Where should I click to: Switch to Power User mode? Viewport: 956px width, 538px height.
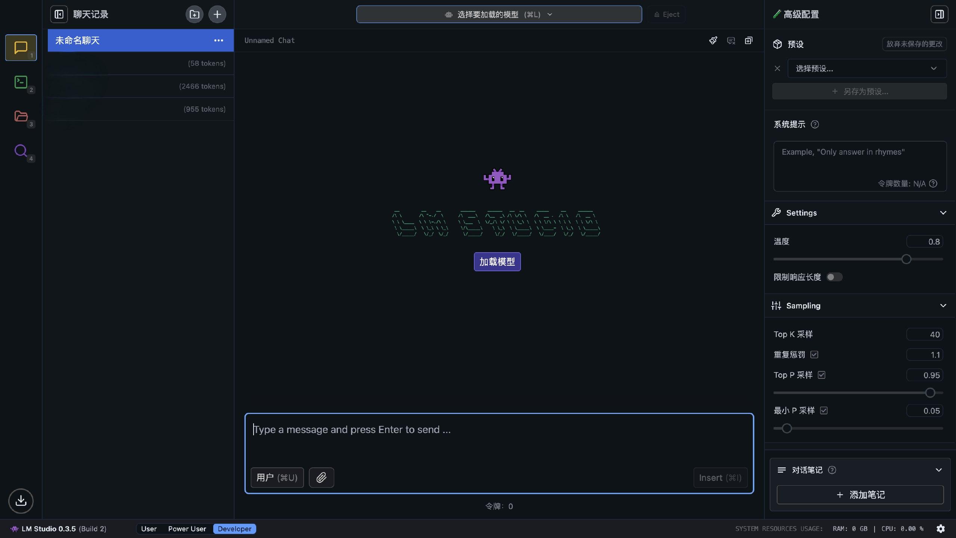(187, 529)
